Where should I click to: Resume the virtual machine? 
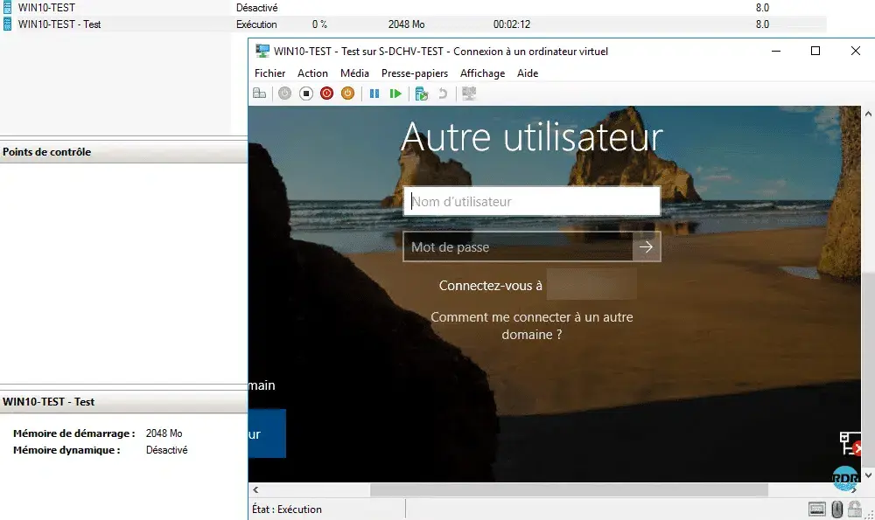pyautogui.click(x=395, y=94)
